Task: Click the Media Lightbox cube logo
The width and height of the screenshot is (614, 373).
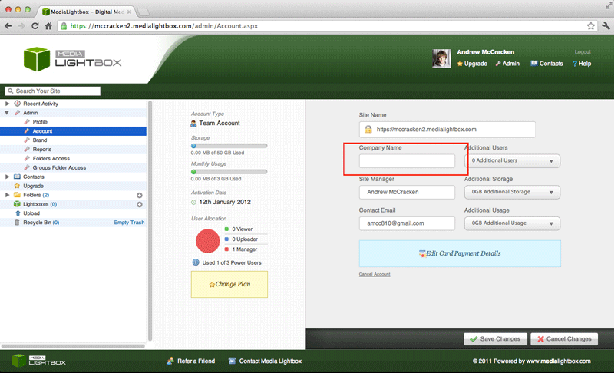Action: (x=36, y=60)
